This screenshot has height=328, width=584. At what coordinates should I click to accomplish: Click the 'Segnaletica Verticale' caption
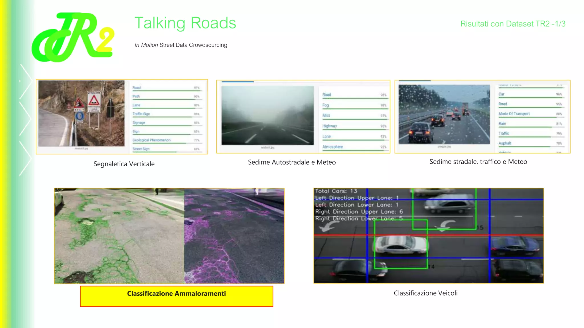[x=124, y=164]
